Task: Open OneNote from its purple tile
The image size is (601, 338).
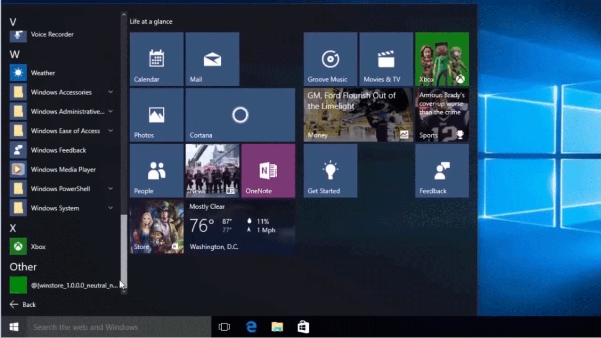Action: 268,170
